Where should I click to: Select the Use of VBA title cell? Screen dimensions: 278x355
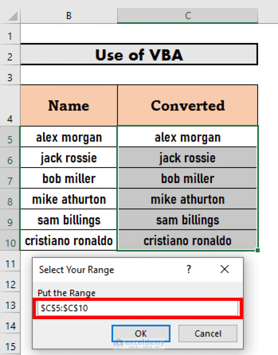tap(139, 55)
